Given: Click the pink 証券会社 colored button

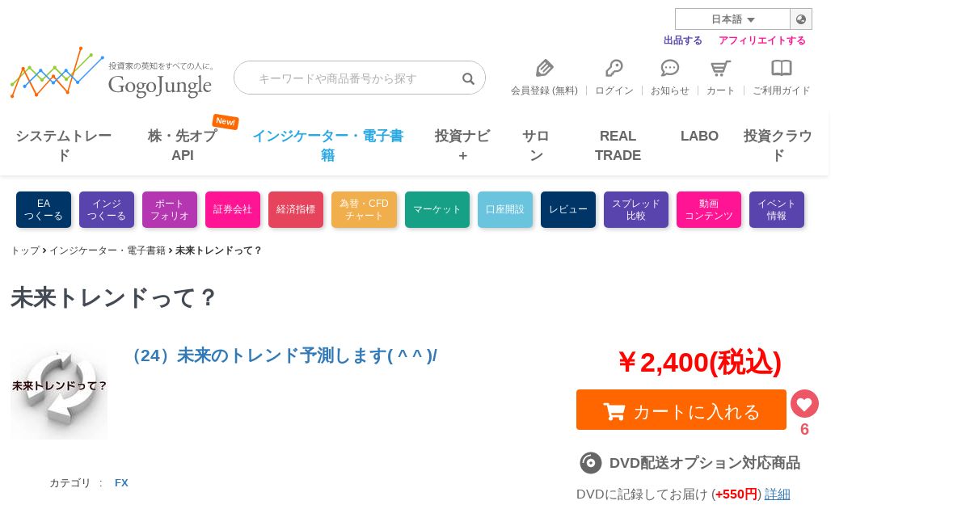Looking at the screenshot, I should point(233,209).
